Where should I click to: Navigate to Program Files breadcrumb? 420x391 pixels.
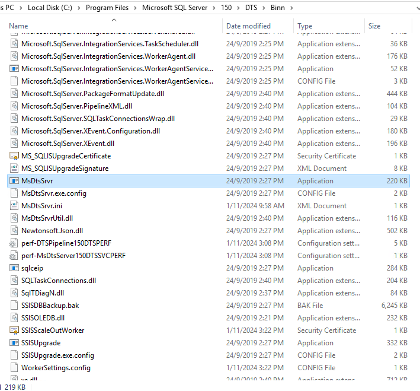107,8
